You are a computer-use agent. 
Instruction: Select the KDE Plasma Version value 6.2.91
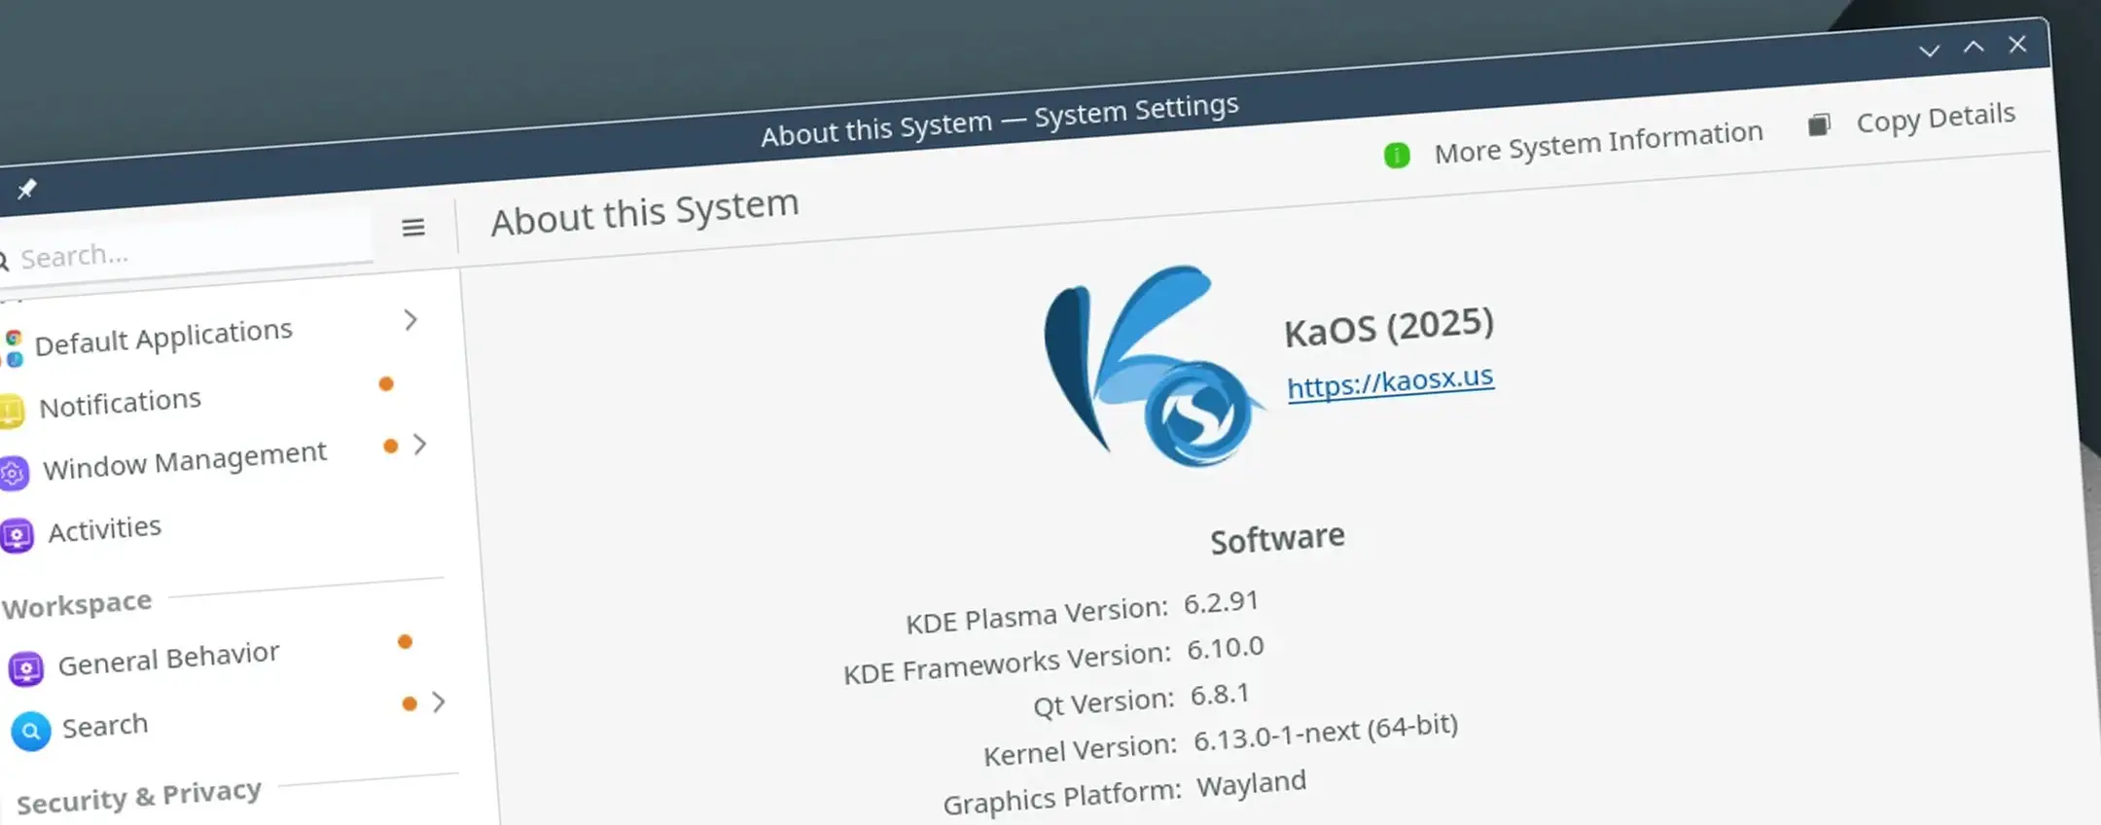pyautogui.click(x=1221, y=602)
